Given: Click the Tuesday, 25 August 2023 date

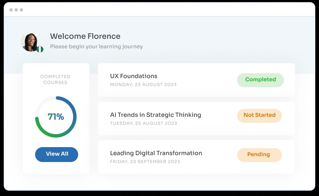Looking at the screenshot, I should pos(144,123).
